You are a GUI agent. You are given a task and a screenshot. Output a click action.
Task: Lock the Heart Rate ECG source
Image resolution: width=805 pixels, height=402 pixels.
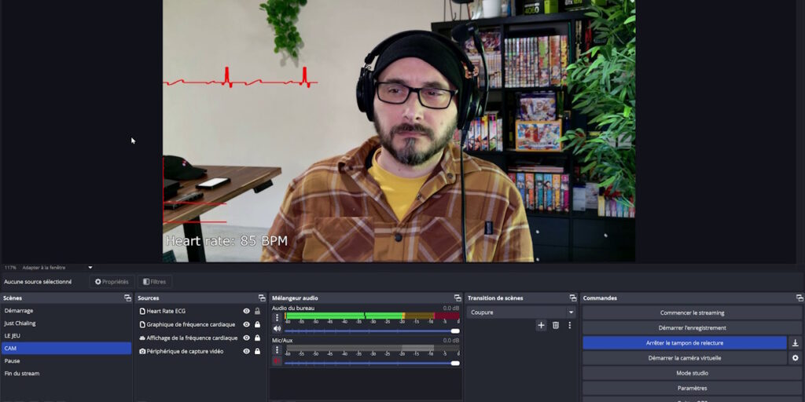point(257,311)
